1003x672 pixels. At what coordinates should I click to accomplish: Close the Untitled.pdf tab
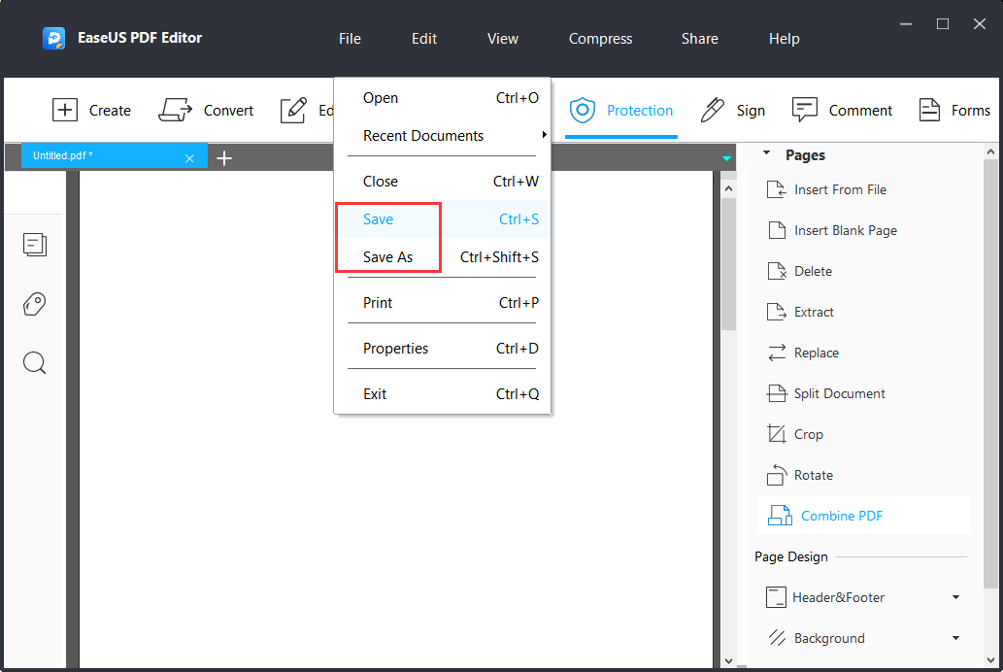tap(189, 158)
